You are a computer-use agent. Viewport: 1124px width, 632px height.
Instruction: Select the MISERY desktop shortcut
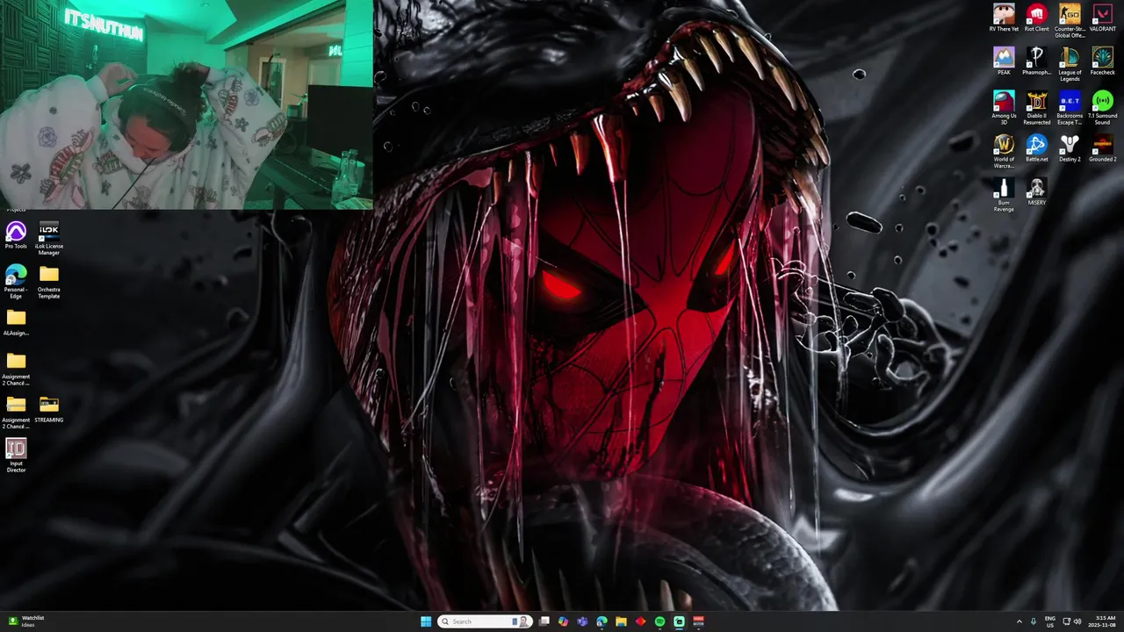point(1036,190)
